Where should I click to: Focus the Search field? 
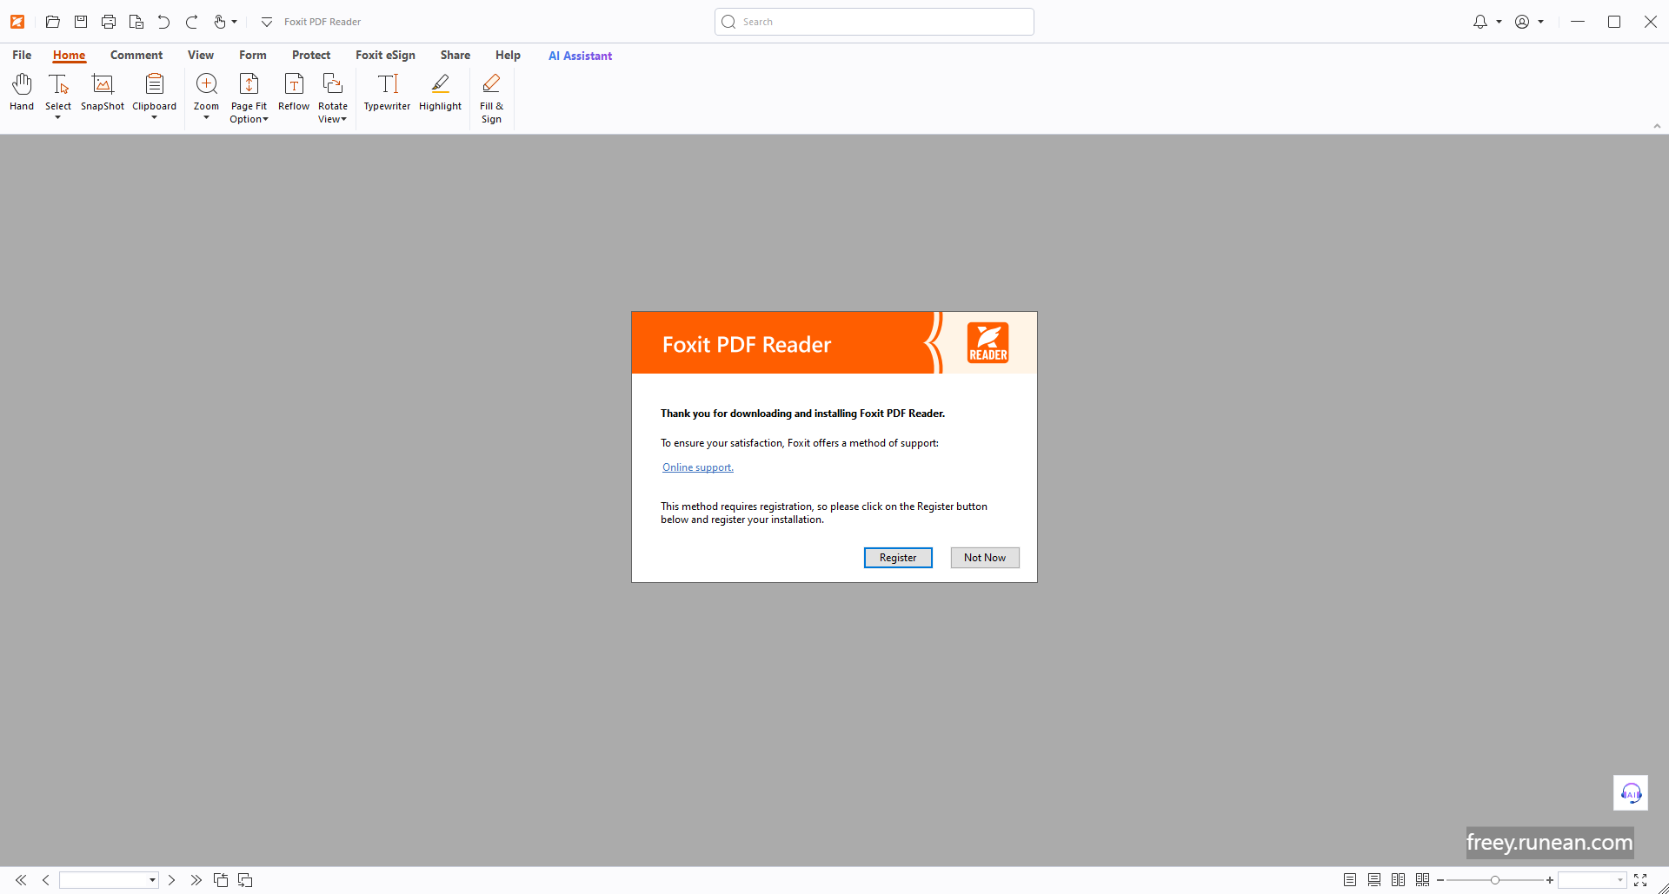(x=874, y=22)
